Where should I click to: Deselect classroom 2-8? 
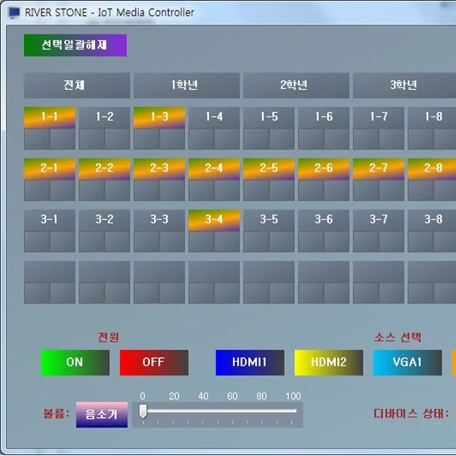pyautogui.click(x=432, y=169)
